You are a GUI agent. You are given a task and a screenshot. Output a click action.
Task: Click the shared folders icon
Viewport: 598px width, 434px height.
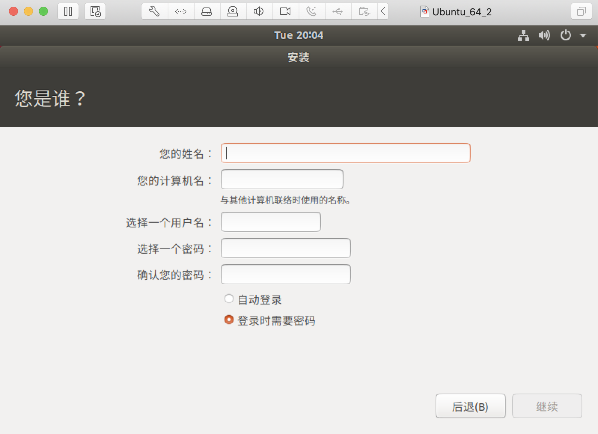pyautogui.click(x=364, y=11)
